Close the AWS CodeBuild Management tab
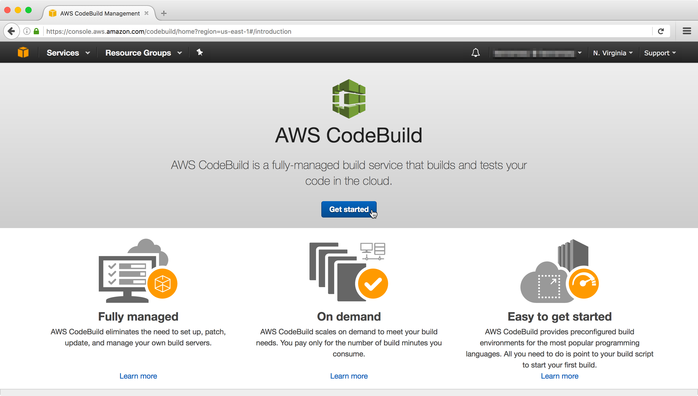698x396 pixels. [146, 13]
